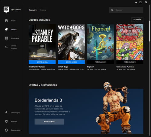This screenshot has height=137, width=151.
Task: Open Descargas via the download arrow icon
Action: [6, 112]
